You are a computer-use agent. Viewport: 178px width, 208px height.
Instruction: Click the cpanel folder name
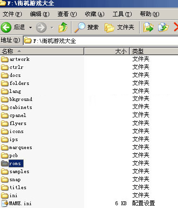coord(18,116)
